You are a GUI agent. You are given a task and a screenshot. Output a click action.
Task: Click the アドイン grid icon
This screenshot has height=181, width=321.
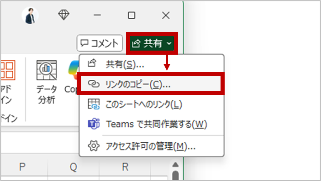tap(8, 70)
